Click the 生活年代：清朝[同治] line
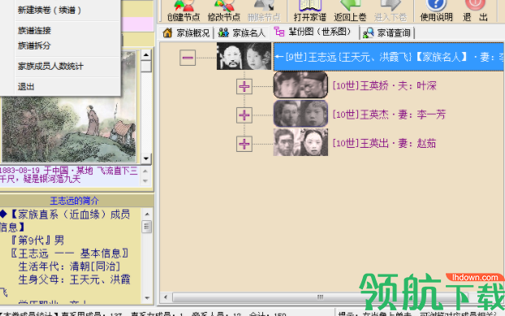The image size is (505, 316). pos(69,266)
